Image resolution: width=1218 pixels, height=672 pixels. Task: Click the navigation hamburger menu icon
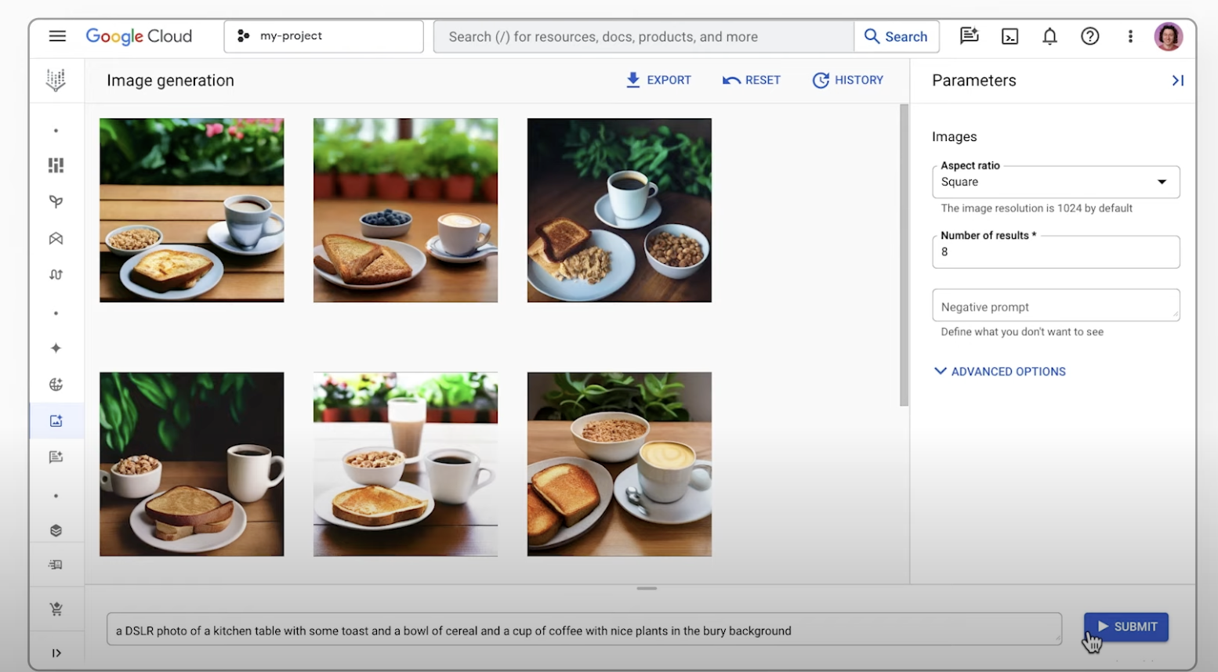57,36
